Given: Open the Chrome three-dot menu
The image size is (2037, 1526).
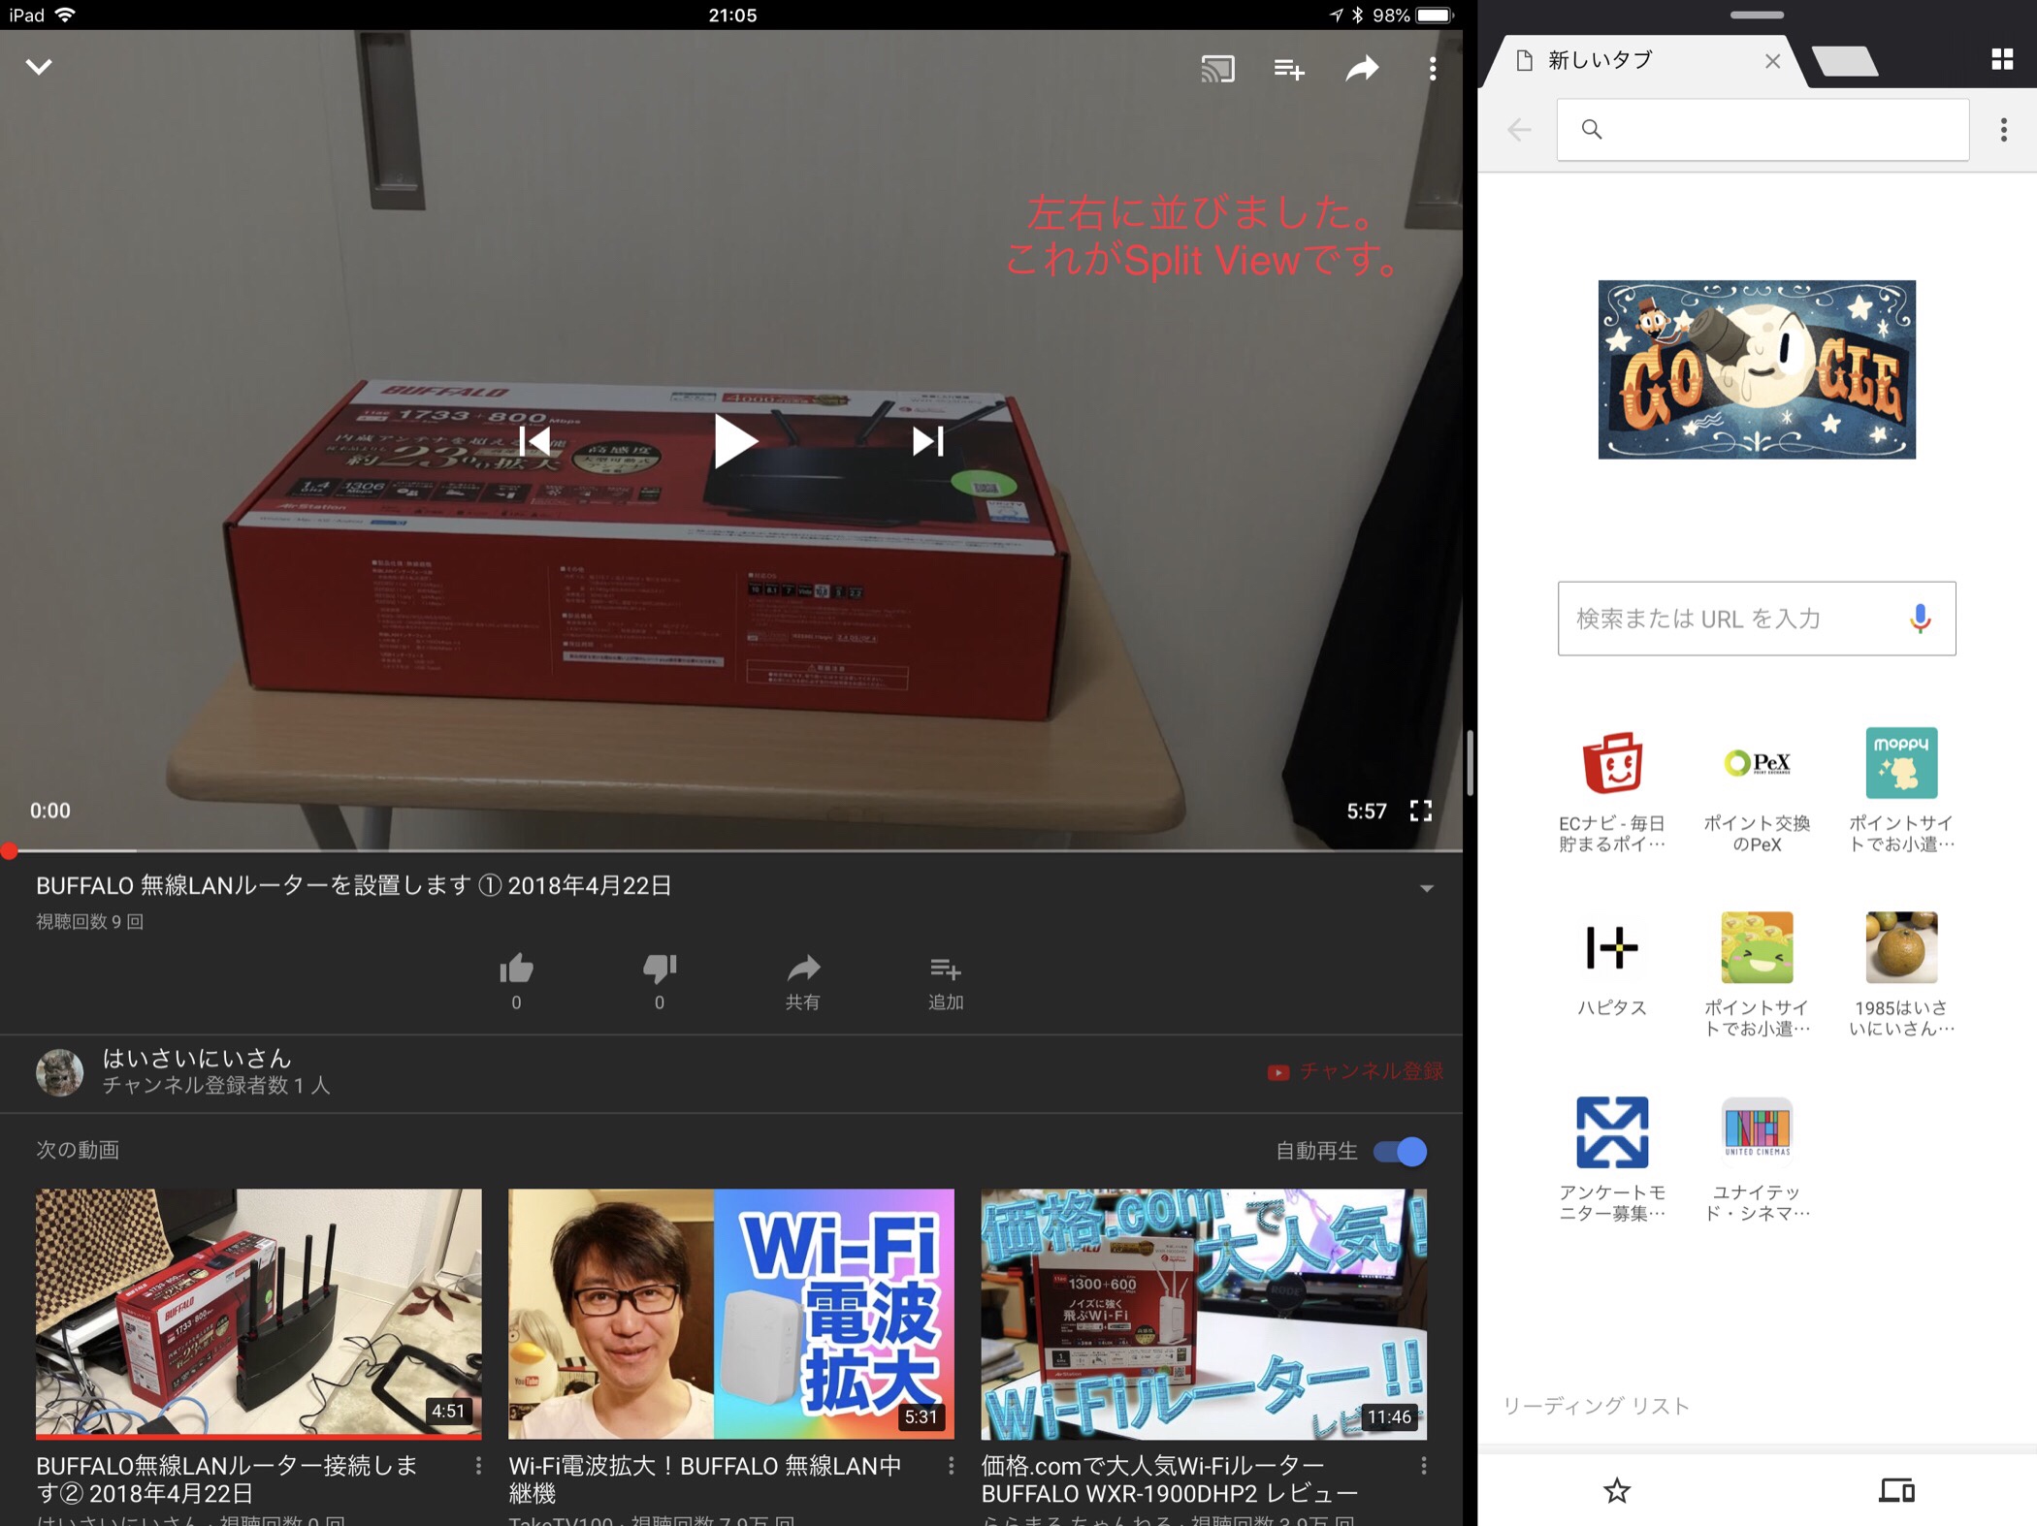Looking at the screenshot, I should point(2004,130).
